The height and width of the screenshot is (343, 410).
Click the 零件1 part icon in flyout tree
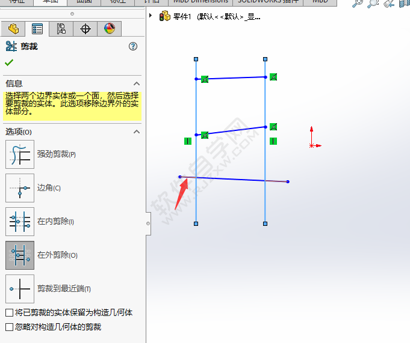tap(165, 16)
